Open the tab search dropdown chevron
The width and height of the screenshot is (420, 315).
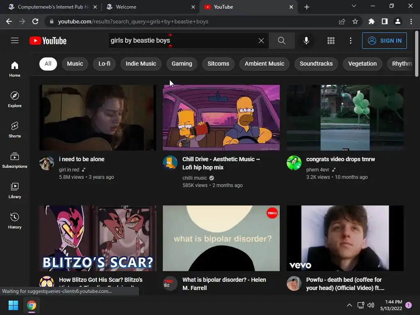pos(354,6)
